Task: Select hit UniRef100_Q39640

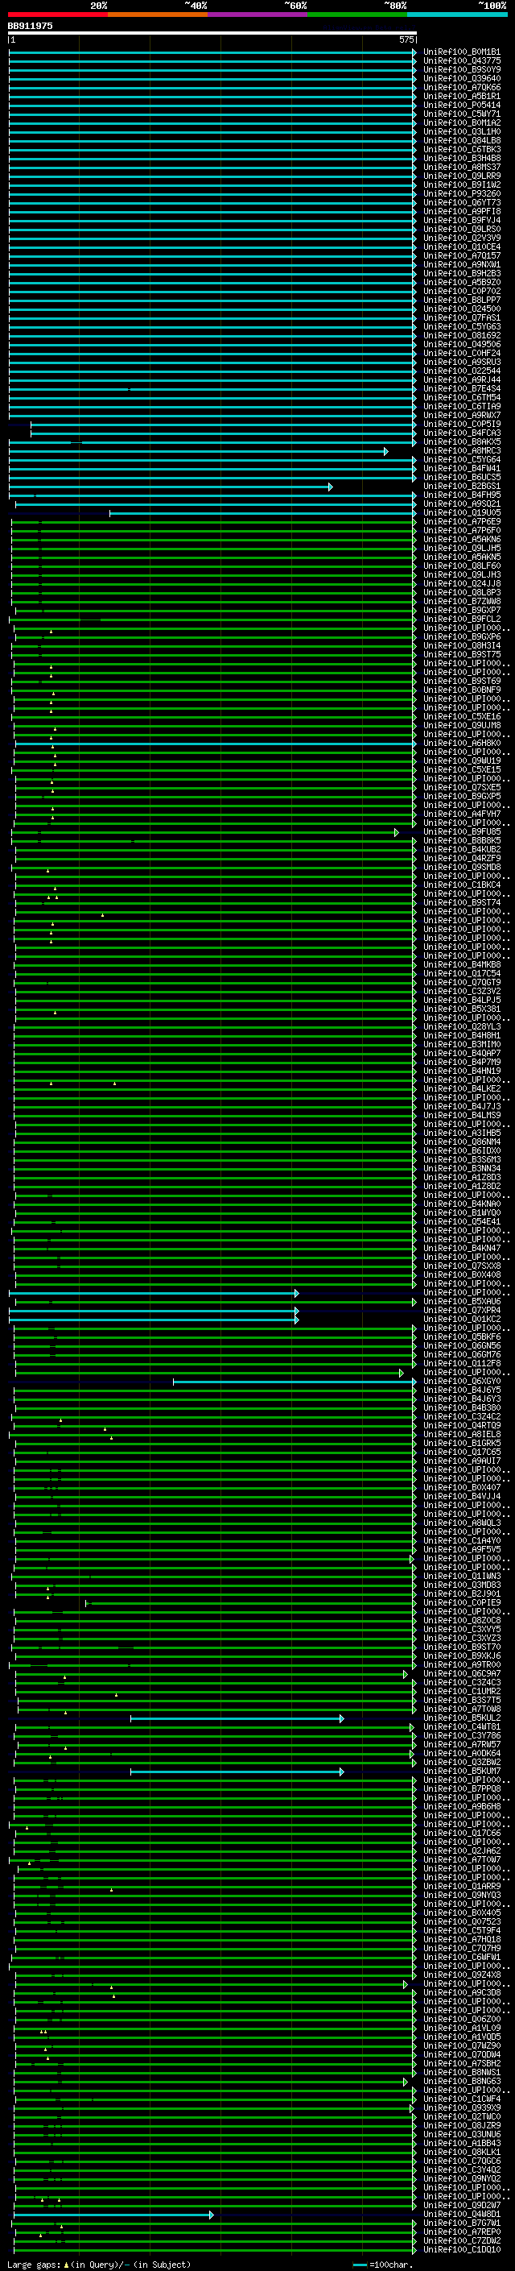Action: [462, 79]
